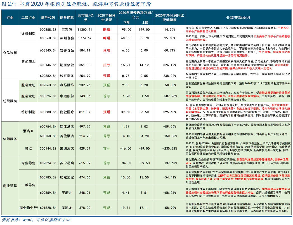Viewport: 293px width, 225px height.
Task: Click the -58.90% change value
Action: click(170, 208)
